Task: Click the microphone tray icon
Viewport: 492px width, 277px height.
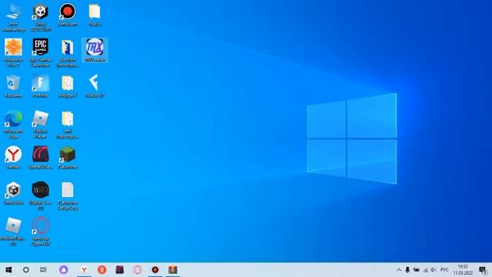Action: (x=407, y=270)
